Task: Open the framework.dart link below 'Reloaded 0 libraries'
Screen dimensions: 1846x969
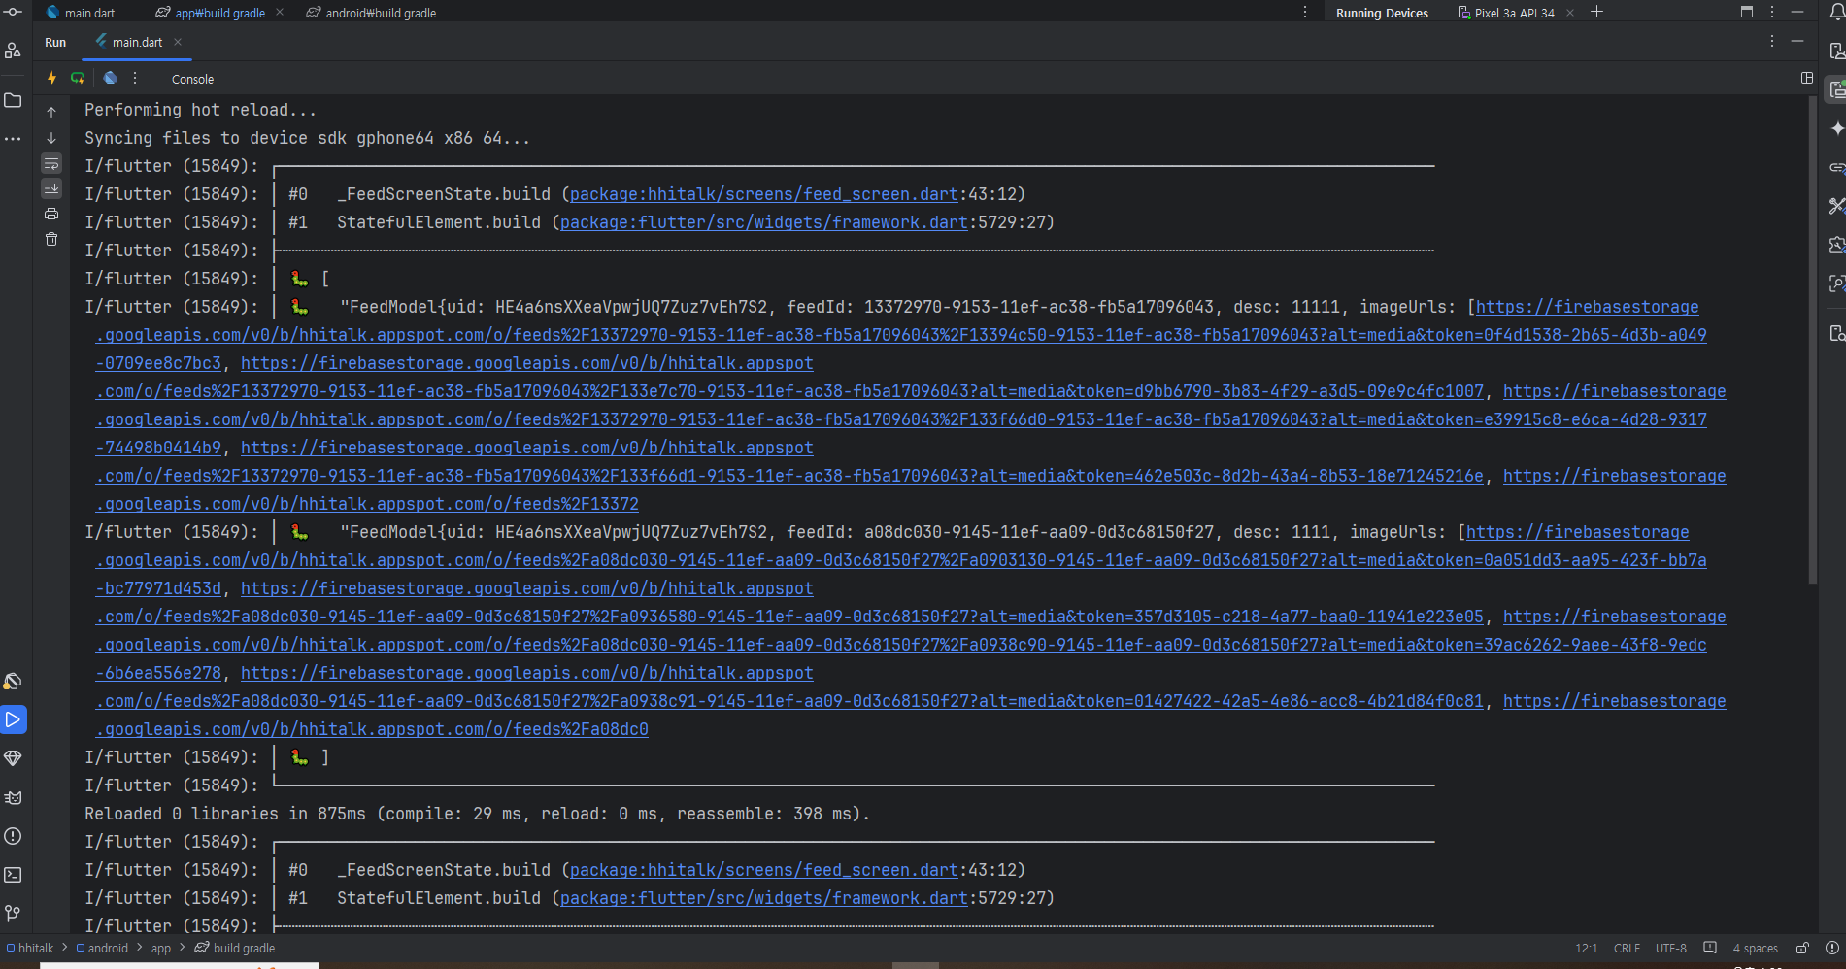Action: [763, 898]
